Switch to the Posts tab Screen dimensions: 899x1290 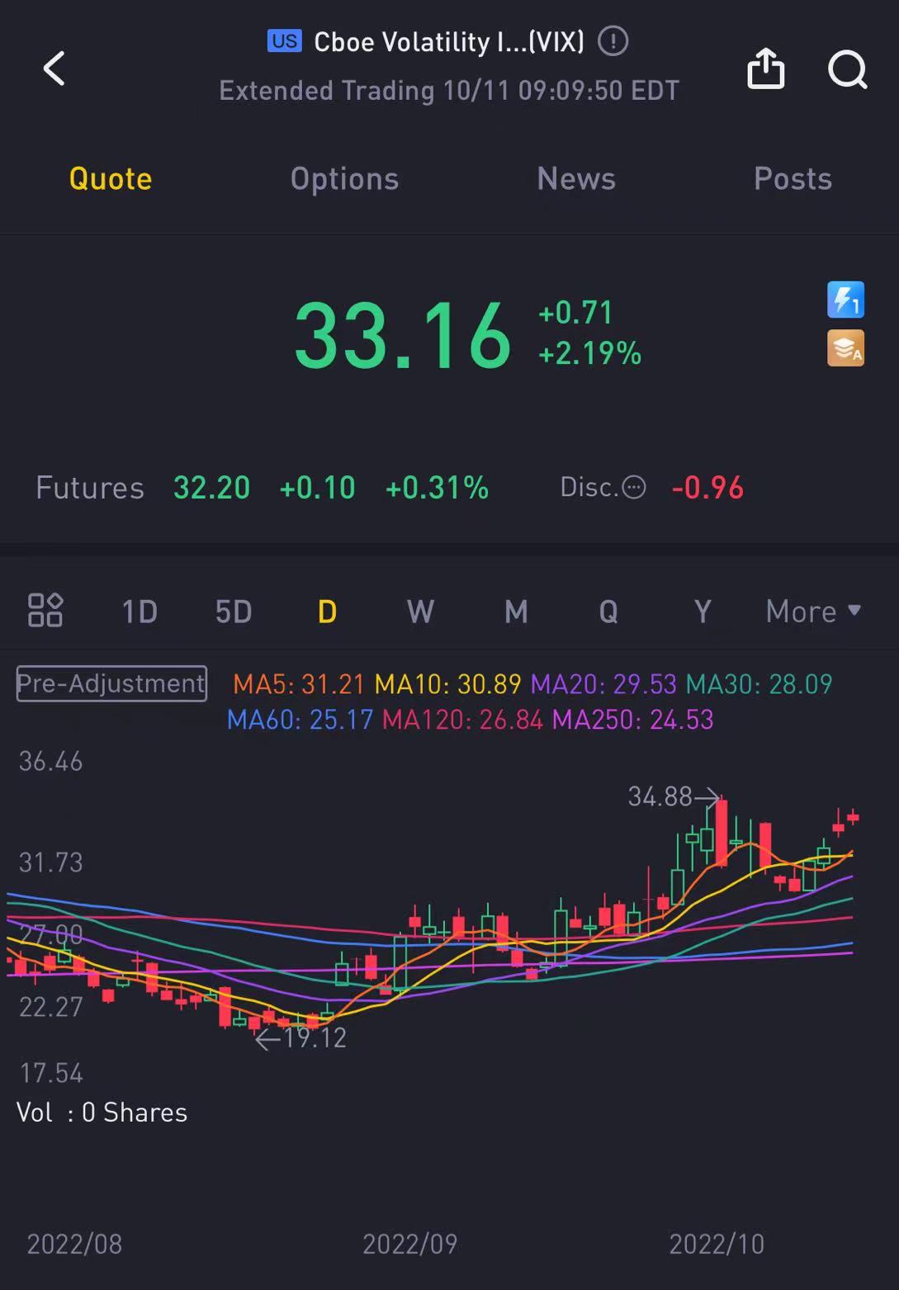793,178
